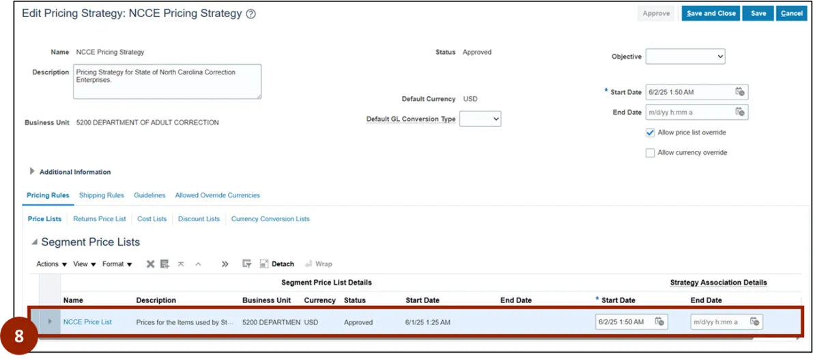The width and height of the screenshot is (813, 359).
Task: Select Returns Price List subtab
Action: point(100,219)
